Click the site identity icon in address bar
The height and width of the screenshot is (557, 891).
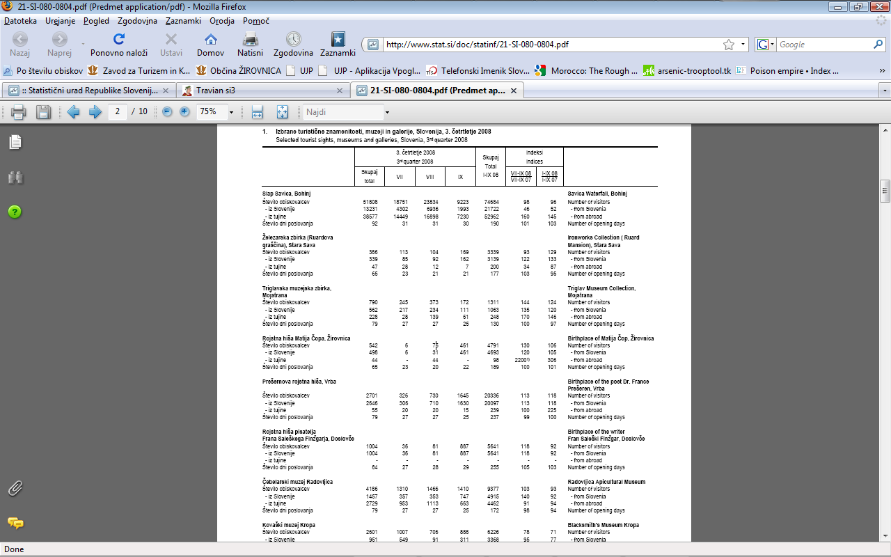point(373,45)
